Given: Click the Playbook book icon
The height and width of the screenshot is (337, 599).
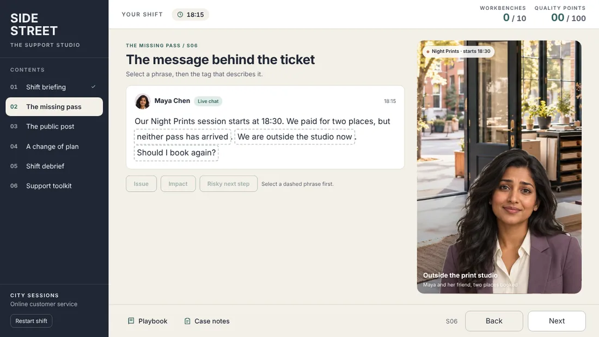Looking at the screenshot, I should 131,321.
